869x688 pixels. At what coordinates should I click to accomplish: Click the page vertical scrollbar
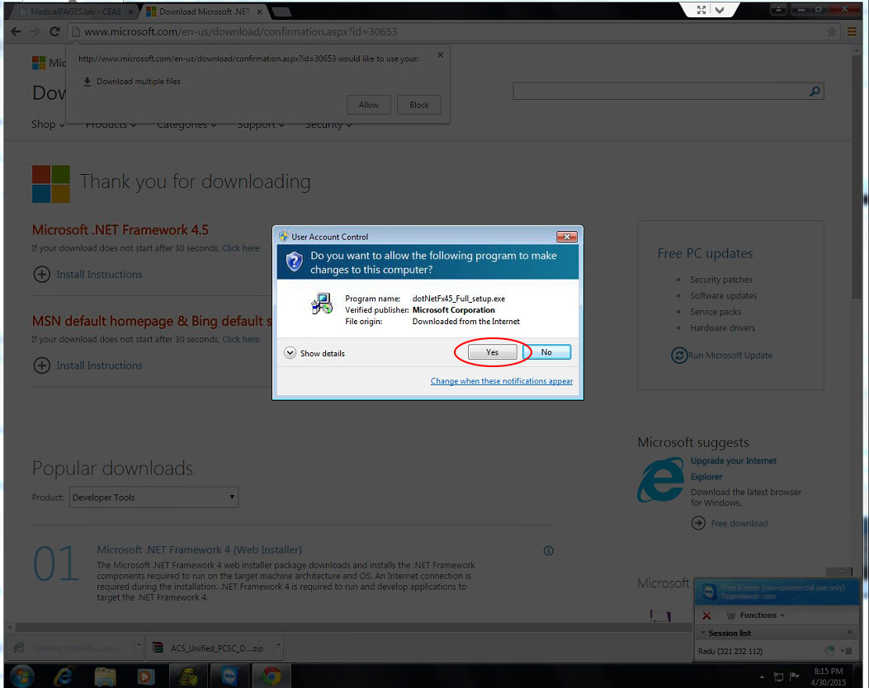pyautogui.click(x=857, y=177)
